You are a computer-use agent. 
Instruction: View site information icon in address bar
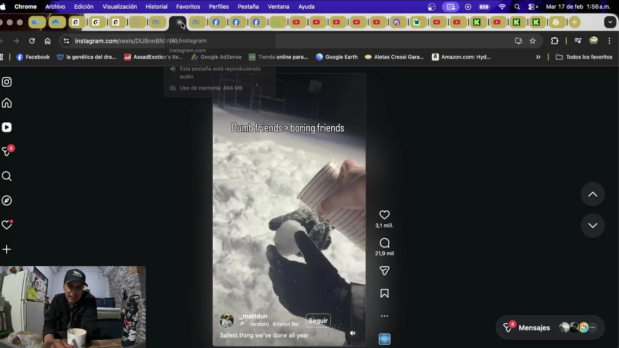pyautogui.click(x=66, y=41)
